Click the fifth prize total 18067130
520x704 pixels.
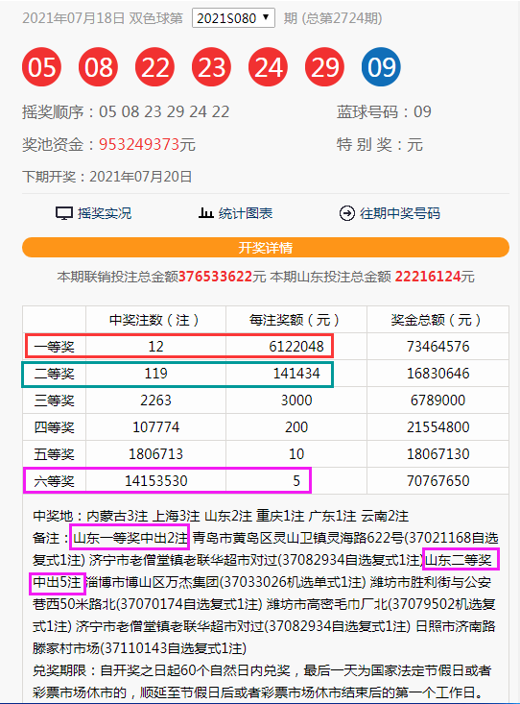coord(437,454)
